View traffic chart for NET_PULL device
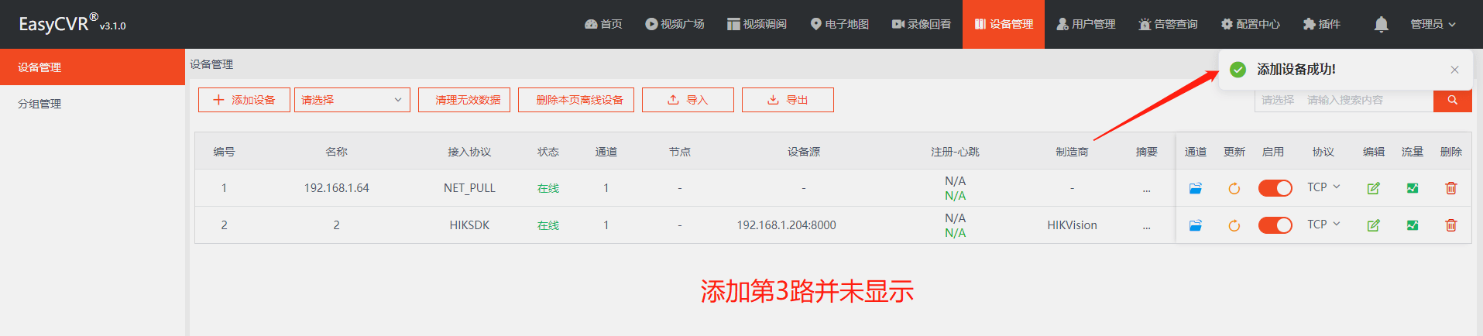The width and height of the screenshot is (1483, 336). (1412, 188)
